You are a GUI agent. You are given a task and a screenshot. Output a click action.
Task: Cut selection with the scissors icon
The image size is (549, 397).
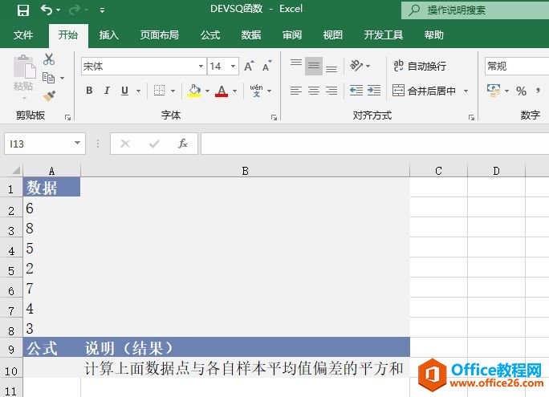[x=49, y=59]
